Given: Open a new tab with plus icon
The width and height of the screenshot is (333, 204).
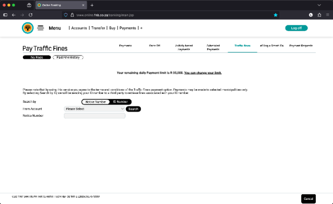Looking at the screenshot, I should click(x=92, y=5).
